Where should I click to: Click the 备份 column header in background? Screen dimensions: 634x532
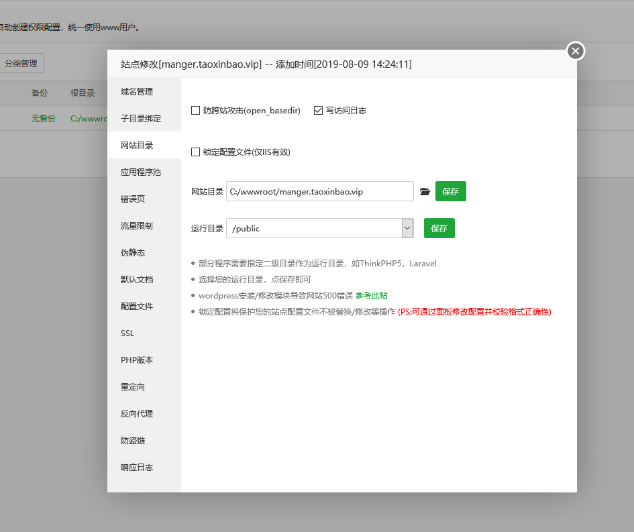[x=39, y=93]
